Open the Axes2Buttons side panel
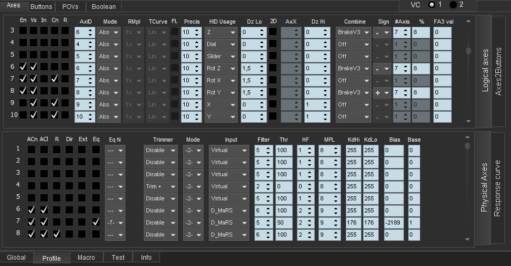 click(x=498, y=71)
